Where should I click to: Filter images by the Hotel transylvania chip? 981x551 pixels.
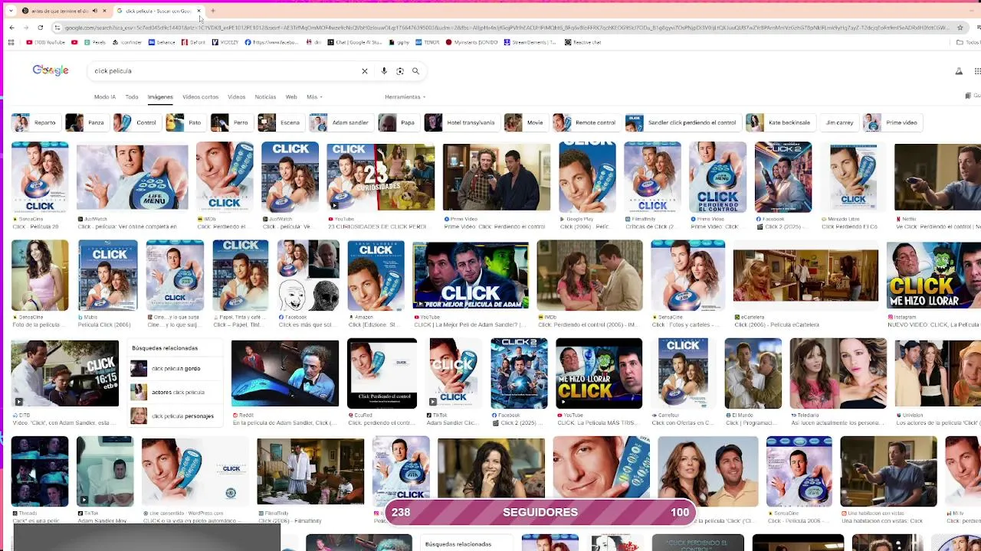click(461, 122)
